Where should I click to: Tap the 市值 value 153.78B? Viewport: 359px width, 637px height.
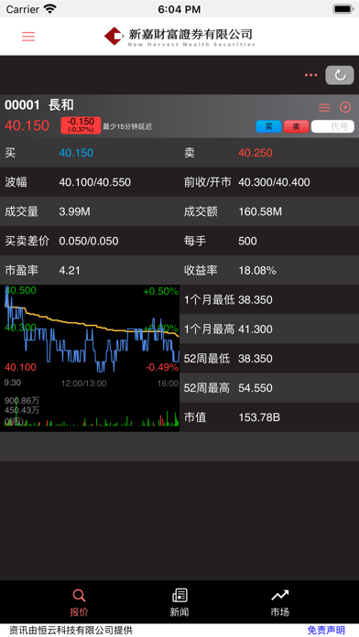259,417
